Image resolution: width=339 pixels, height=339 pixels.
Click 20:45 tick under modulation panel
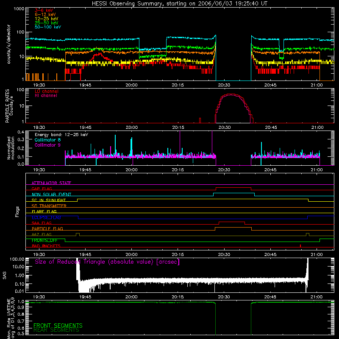point(270,170)
